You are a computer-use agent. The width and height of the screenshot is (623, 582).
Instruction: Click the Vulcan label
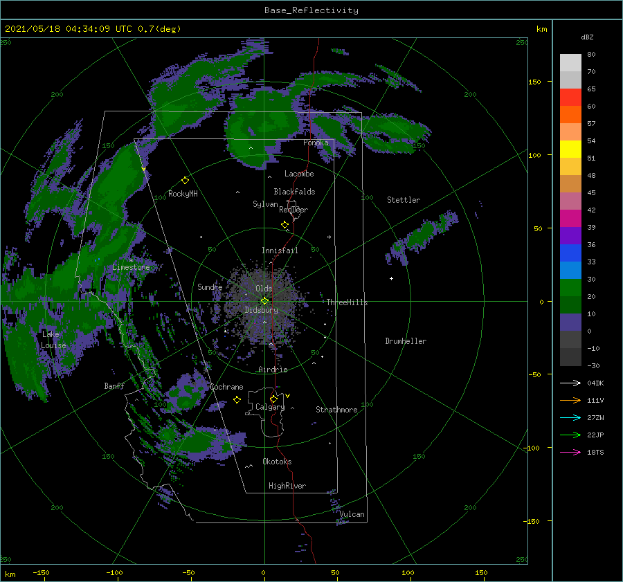pyautogui.click(x=352, y=514)
